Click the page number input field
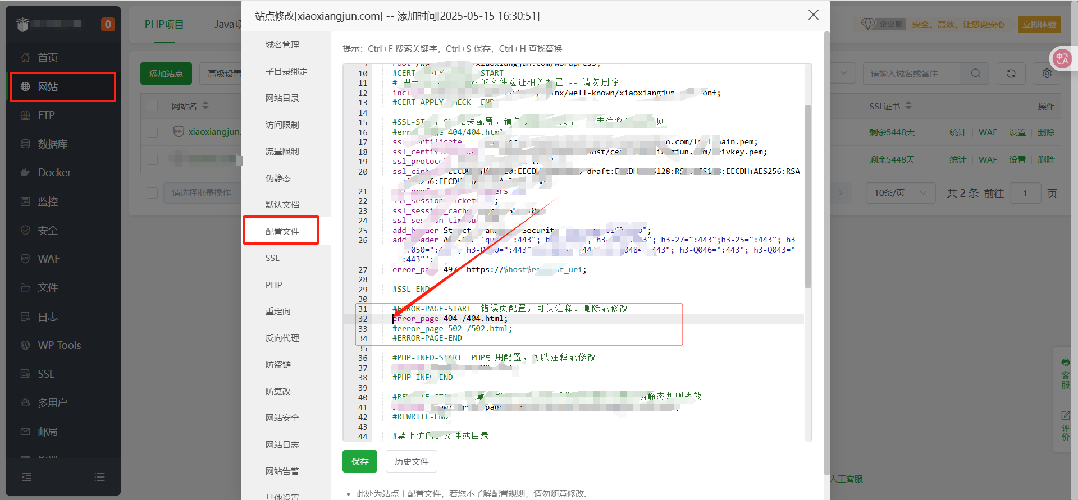The width and height of the screenshot is (1078, 500). click(x=1025, y=193)
